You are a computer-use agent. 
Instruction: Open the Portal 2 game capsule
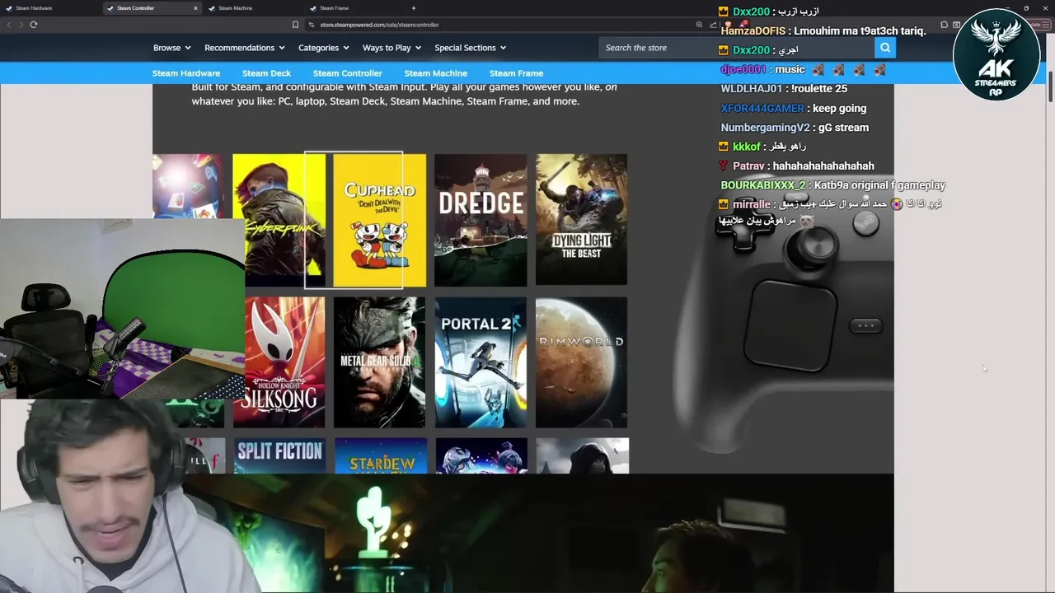tap(481, 362)
